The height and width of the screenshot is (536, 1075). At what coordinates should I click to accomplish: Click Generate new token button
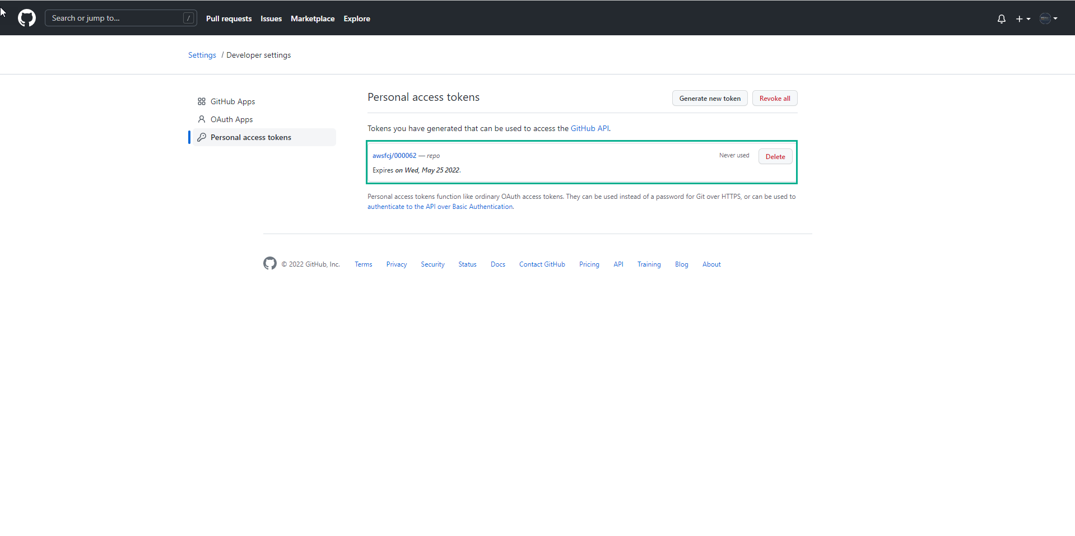click(x=710, y=99)
